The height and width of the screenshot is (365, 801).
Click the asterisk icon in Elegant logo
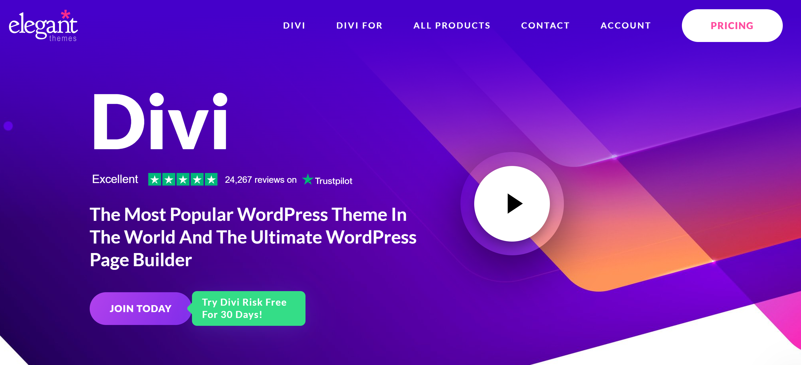pos(66,13)
